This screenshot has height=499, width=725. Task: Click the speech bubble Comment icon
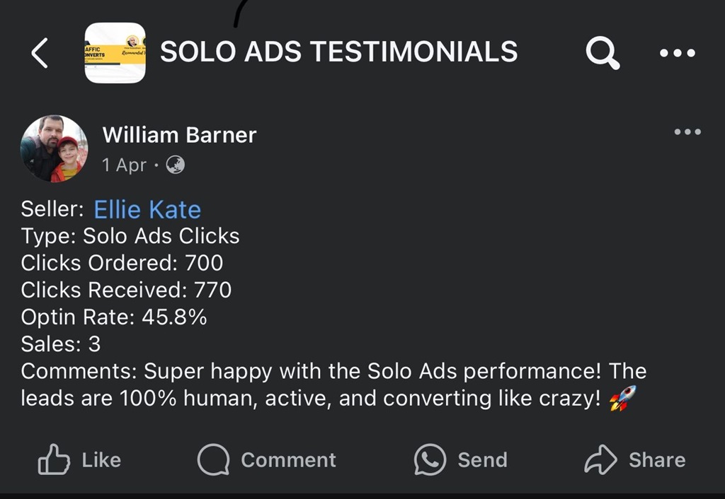coord(213,460)
